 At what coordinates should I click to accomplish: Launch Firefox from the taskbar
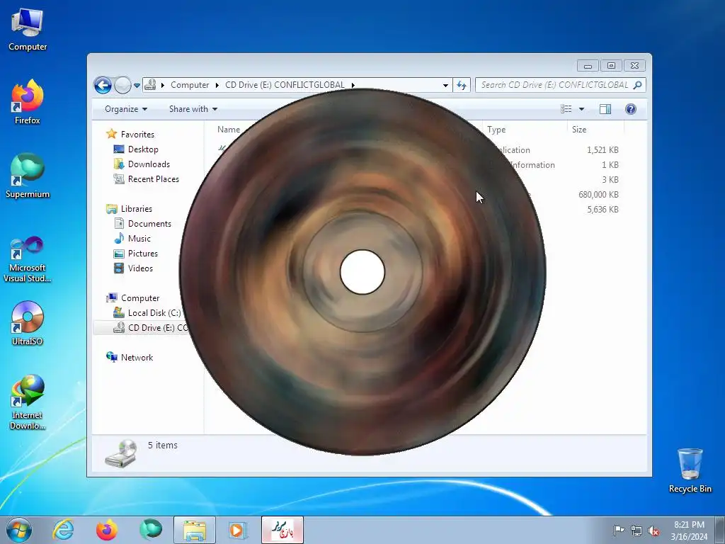(107, 530)
